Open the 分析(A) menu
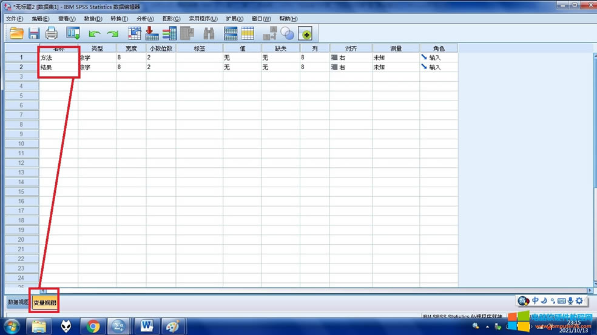The height and width of the screenshot is (335, 597). (x=145, y=19)
